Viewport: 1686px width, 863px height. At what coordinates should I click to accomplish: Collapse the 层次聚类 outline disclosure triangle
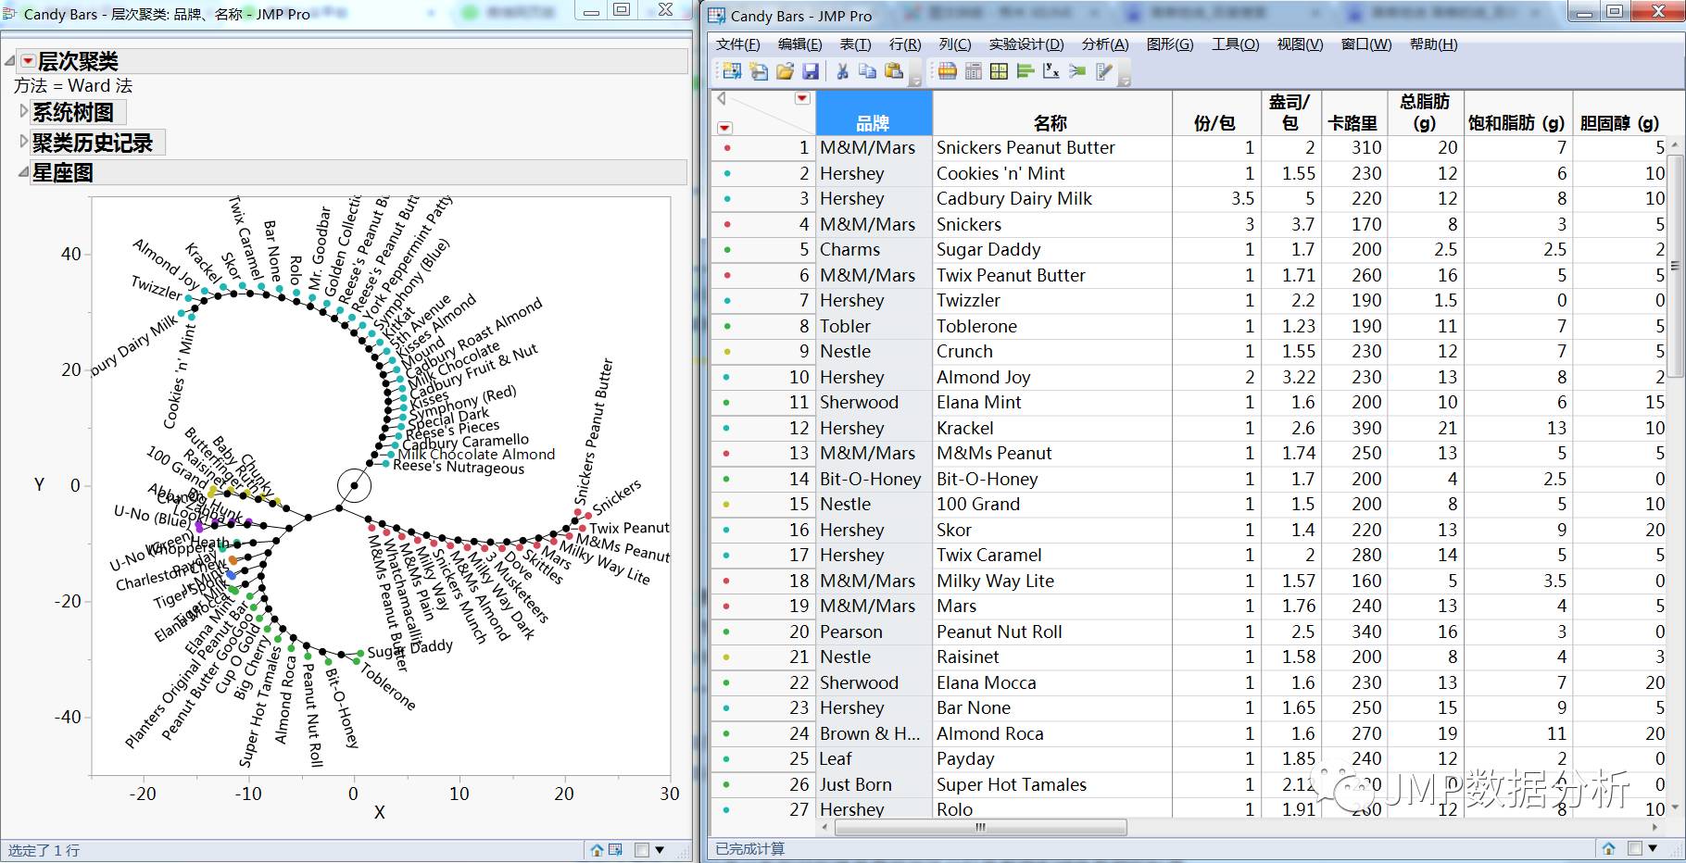tap(10, 61)
